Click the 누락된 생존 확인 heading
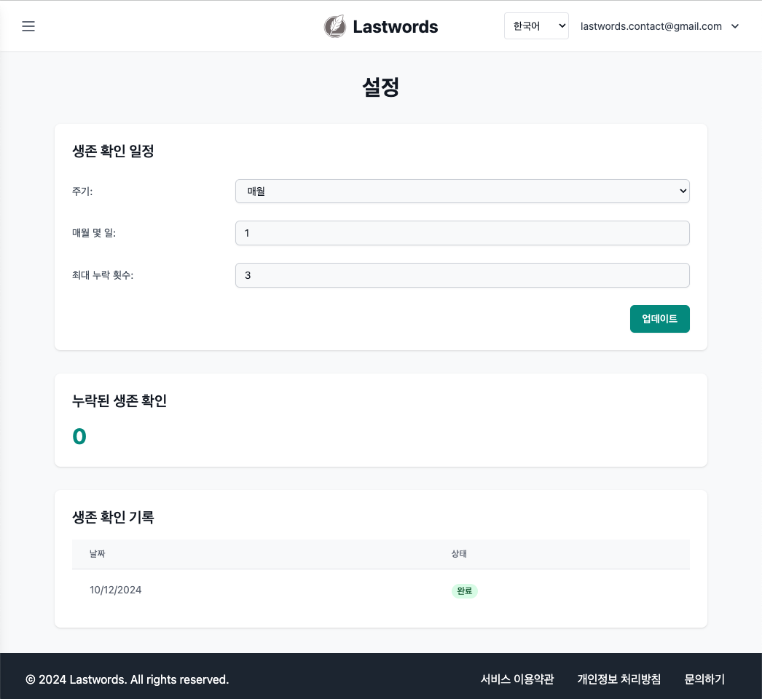 click(119, 400)
